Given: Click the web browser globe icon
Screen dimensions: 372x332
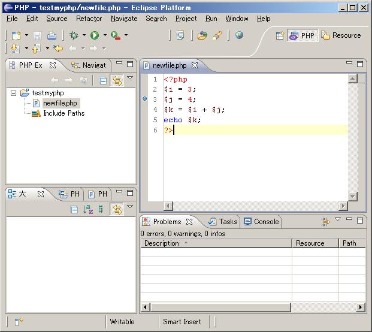Looking at the screenshot, I should (239, 35).
